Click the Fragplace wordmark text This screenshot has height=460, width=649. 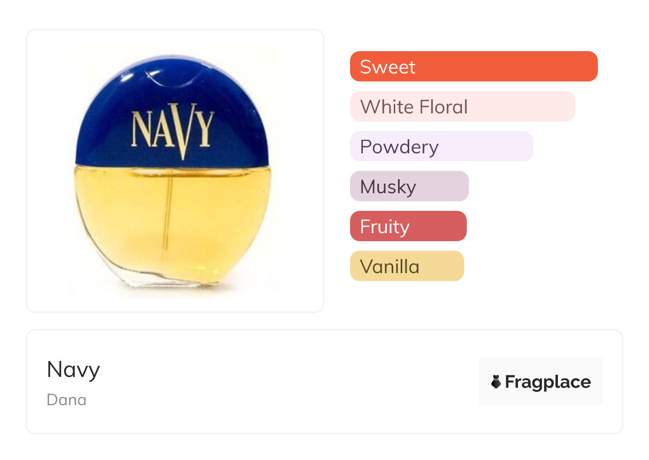coord(548,382)
